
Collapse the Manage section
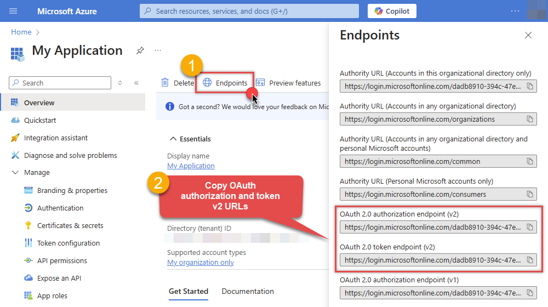pyautogui.click(x=15, y=172)
